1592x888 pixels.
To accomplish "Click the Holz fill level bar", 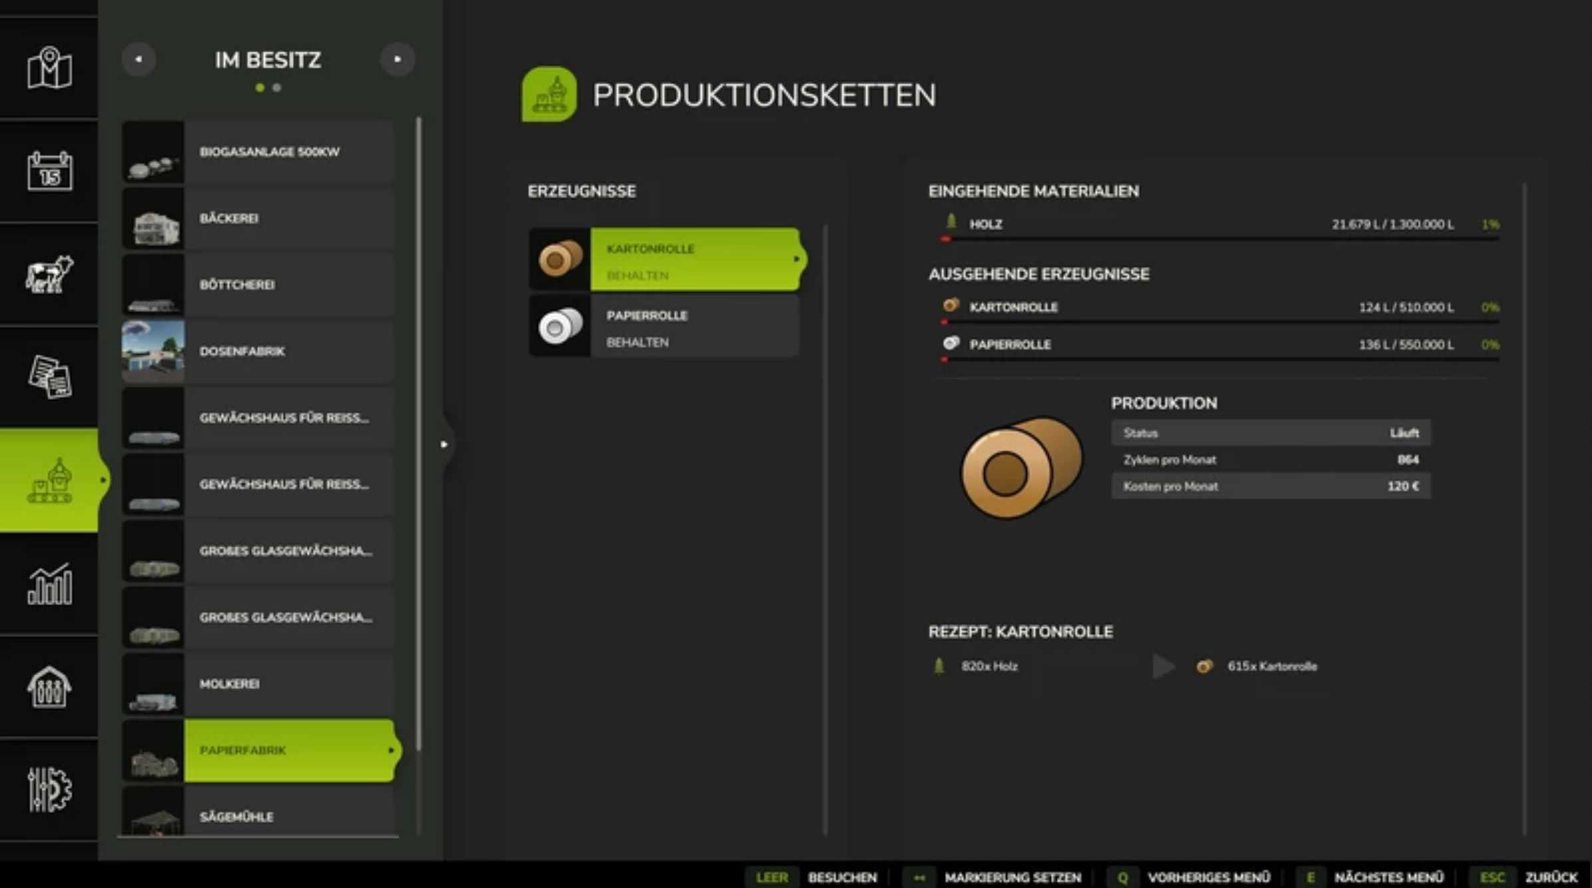I will [1220, 238].
